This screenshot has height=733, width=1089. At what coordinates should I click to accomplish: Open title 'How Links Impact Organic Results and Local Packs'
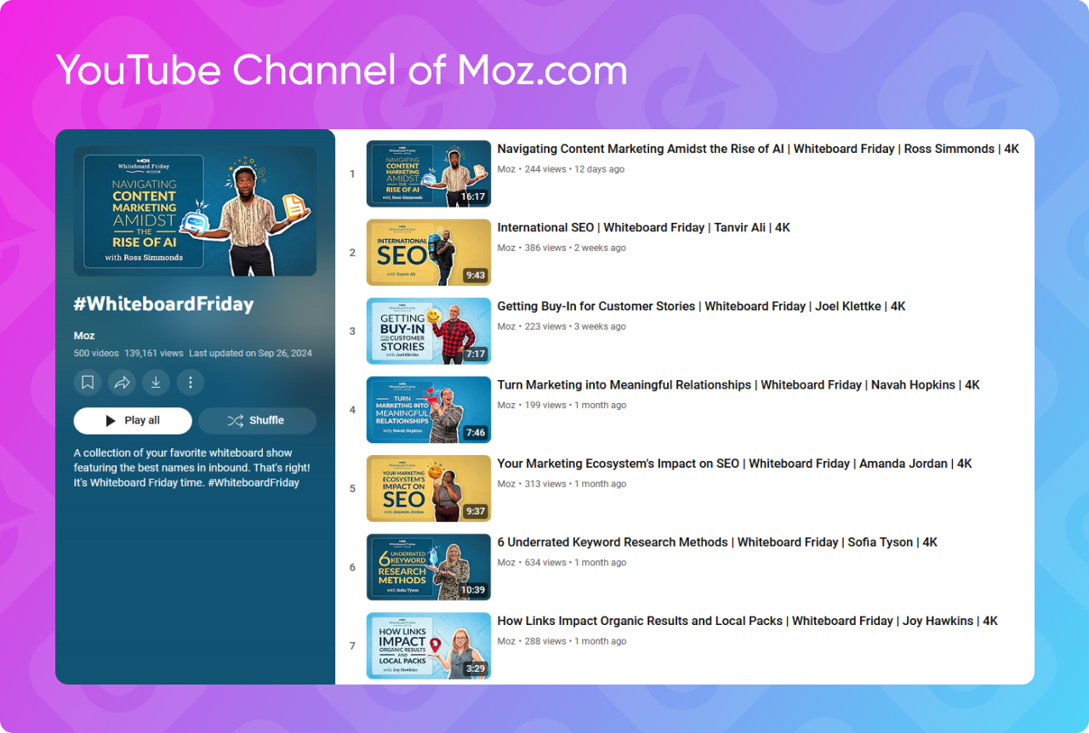[748, 621]
